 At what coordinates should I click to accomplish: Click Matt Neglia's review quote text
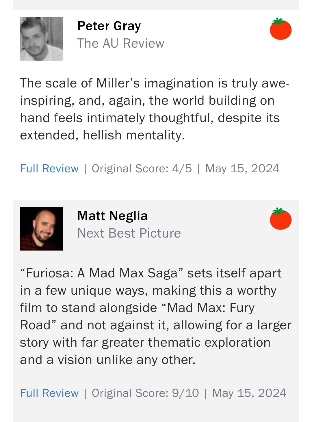(x=150, y=316)
